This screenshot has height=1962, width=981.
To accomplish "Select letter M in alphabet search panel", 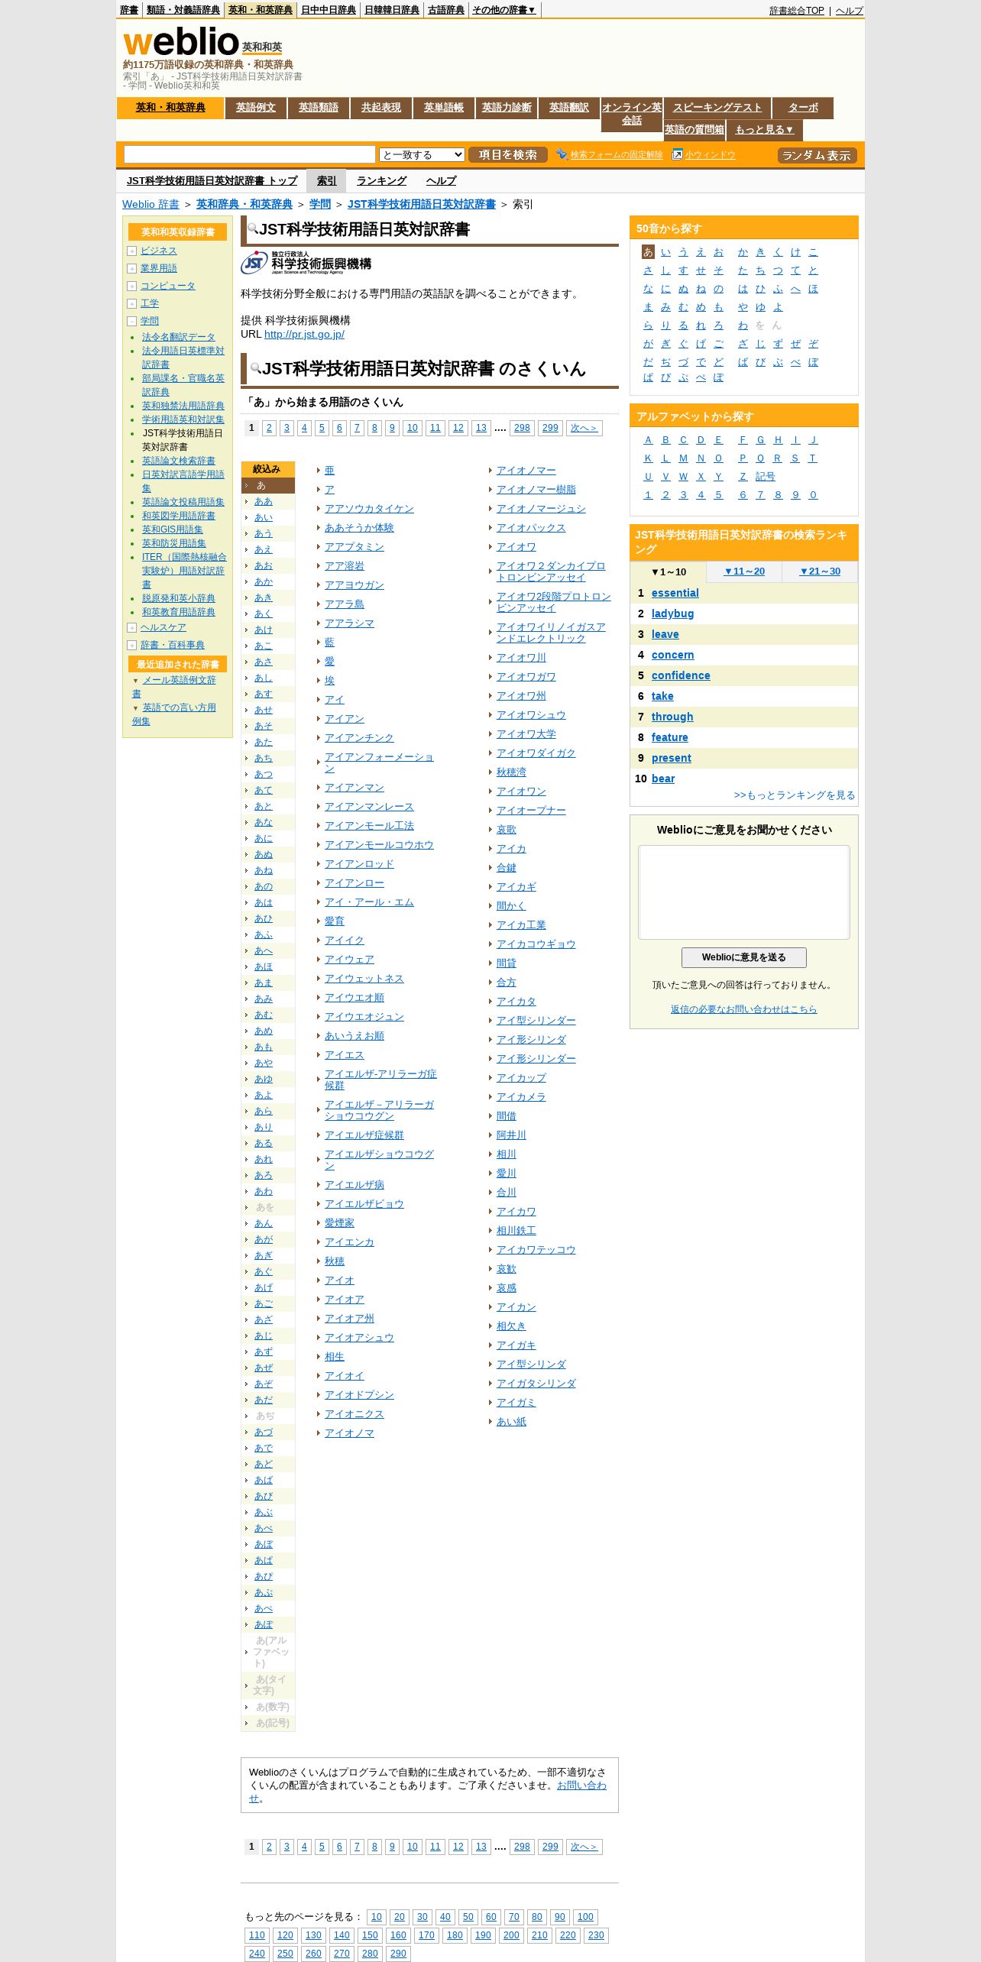I will click(683, 458).
